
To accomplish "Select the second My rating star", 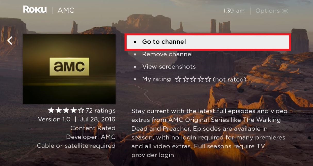I will pyautogui.click(x=186, y=79).
